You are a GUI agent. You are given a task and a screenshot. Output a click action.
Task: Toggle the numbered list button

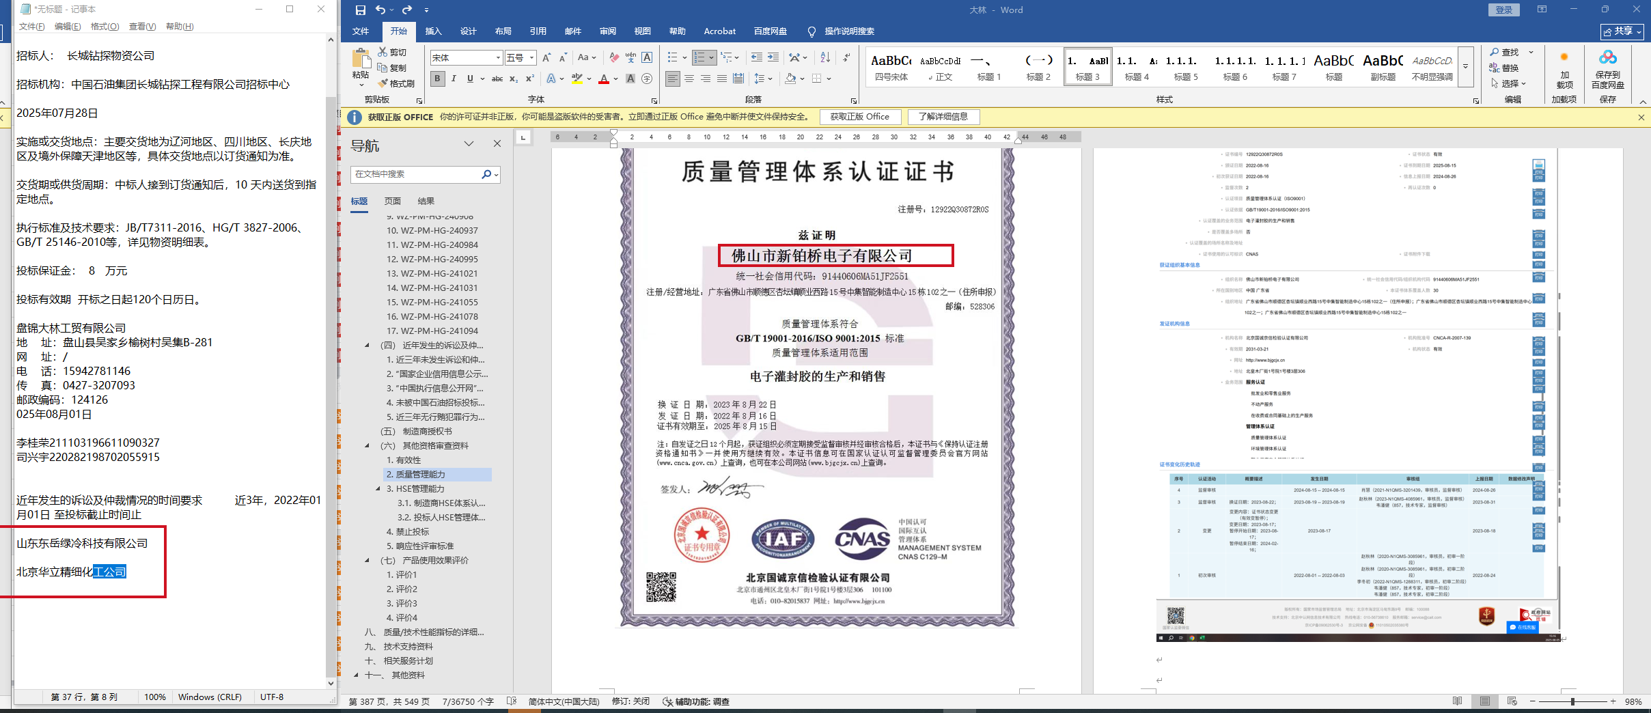699,58
